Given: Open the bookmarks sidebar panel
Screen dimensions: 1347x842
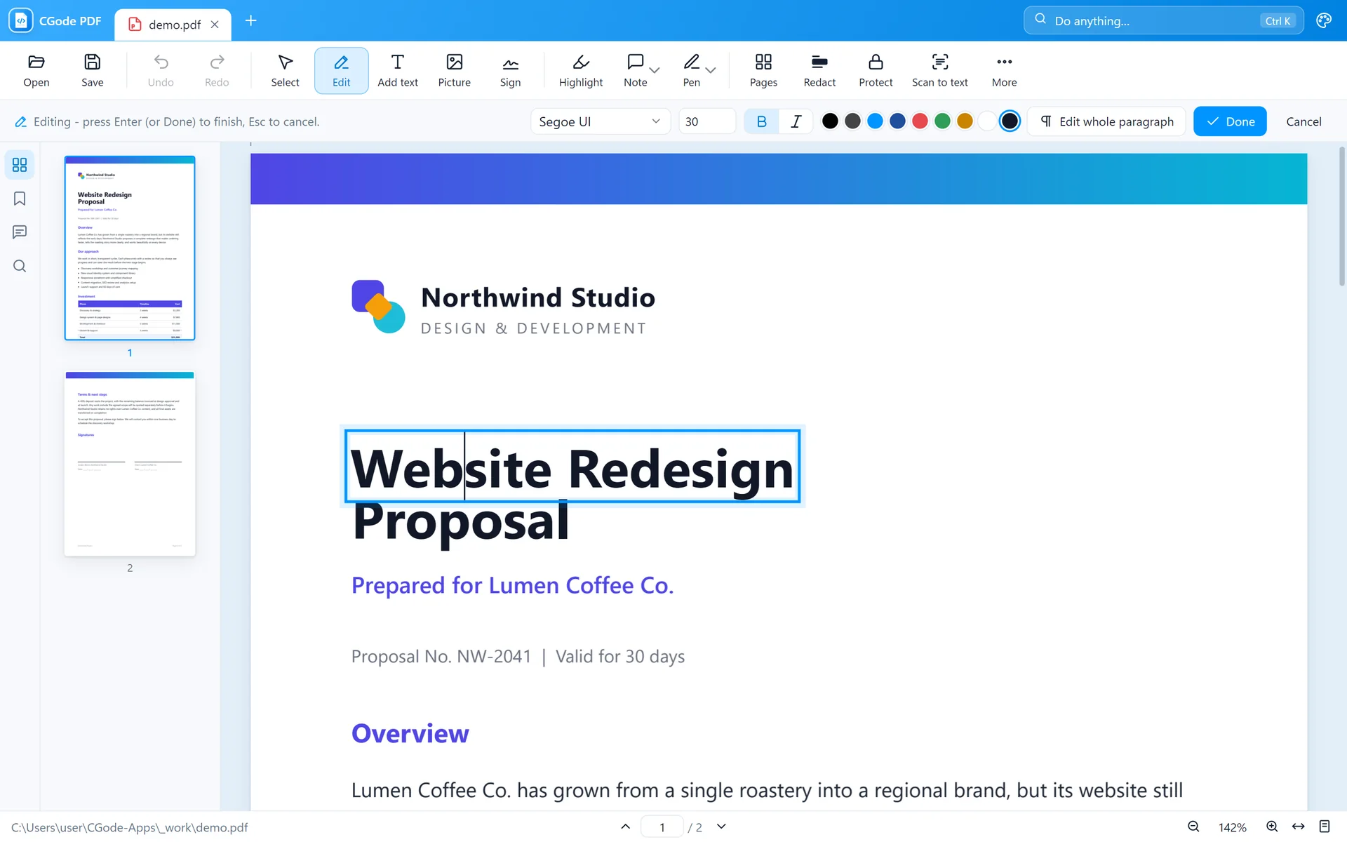Looking at the screenshot, I should click(20, 199).
